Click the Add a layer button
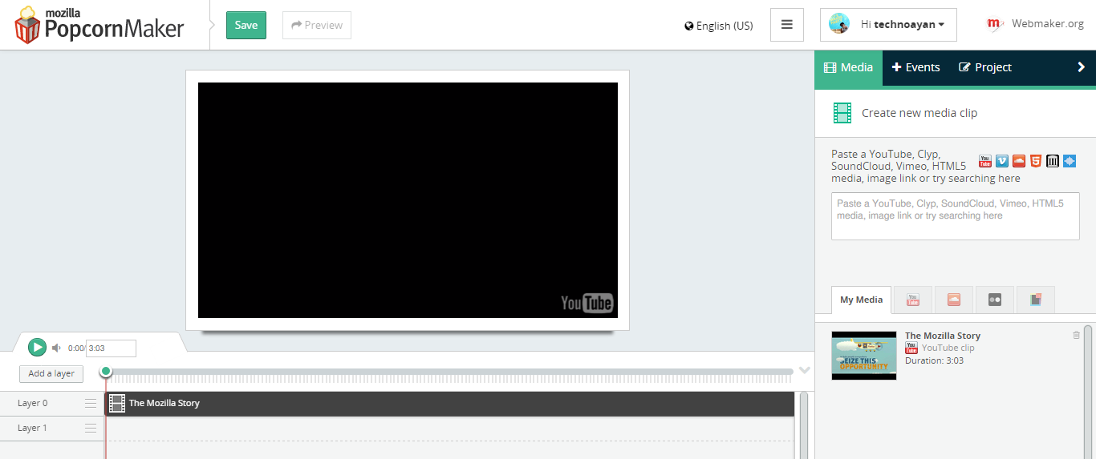The height and width of the screenshot is (459, 1096). click(x=51, y=373)
